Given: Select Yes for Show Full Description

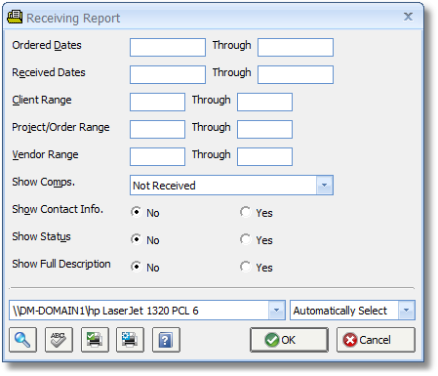Looking at the screenshot, I should pos(245,267).
